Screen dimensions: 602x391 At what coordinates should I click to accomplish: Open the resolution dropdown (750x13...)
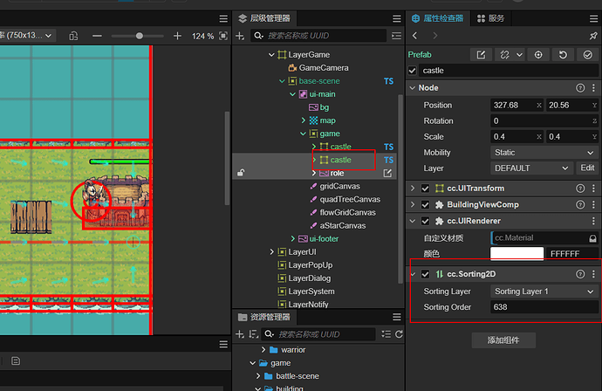click(27, 35)
